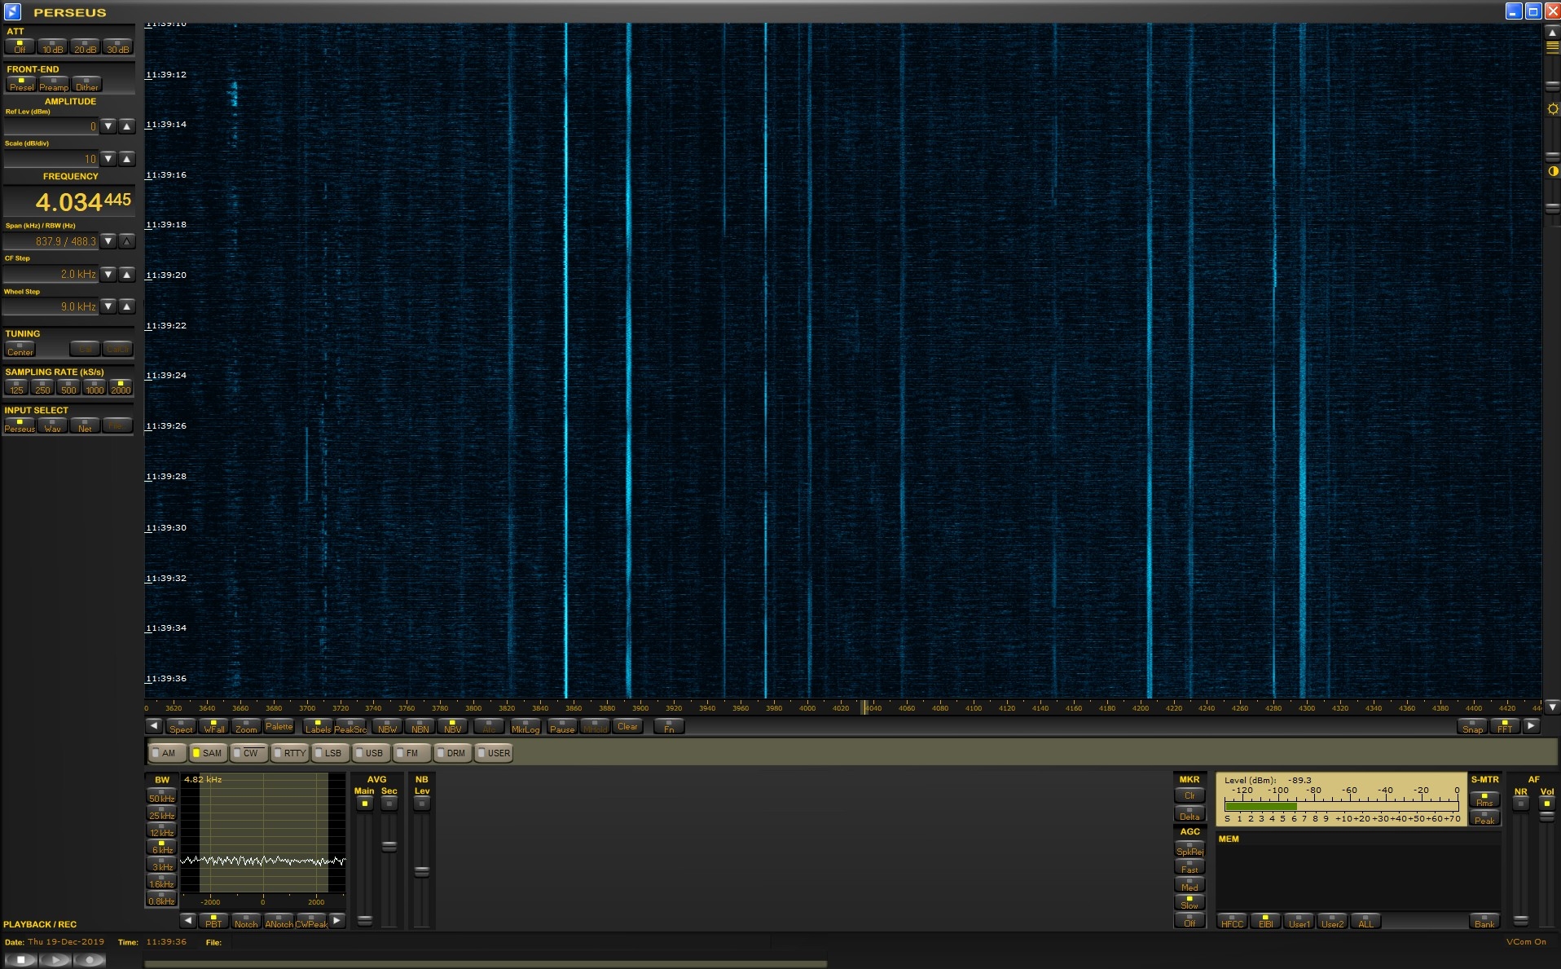Click the 4.034 frequency display
This screenshot has width=1561, height=969.
tap(69, 201)
